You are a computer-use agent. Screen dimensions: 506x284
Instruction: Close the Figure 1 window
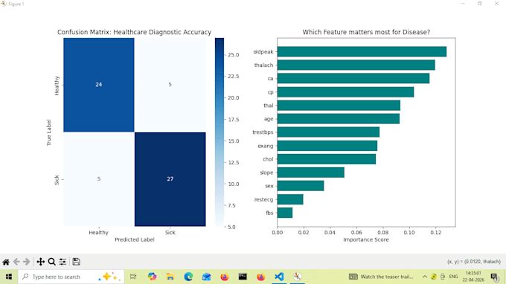[496, 4]
